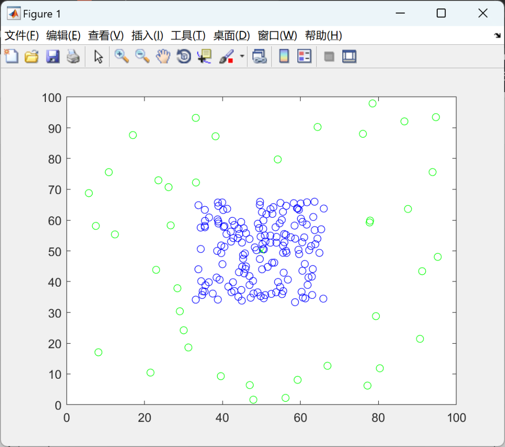Viewport: 505px width, 447px height.
Task: Click the MATLAB logo in title bar
Action: pos(14,14)
